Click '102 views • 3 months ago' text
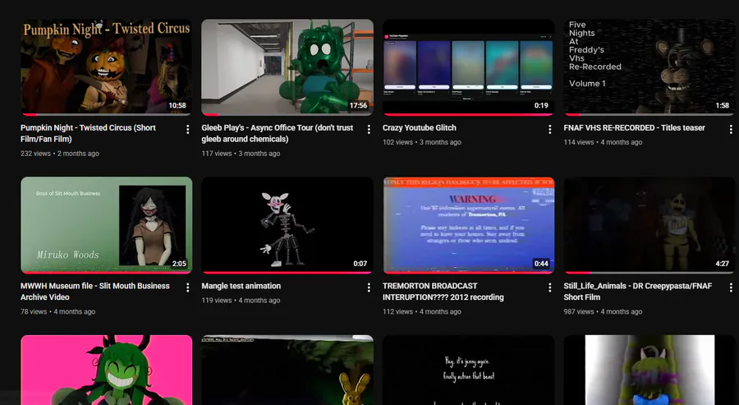 [x=422, y=142]
